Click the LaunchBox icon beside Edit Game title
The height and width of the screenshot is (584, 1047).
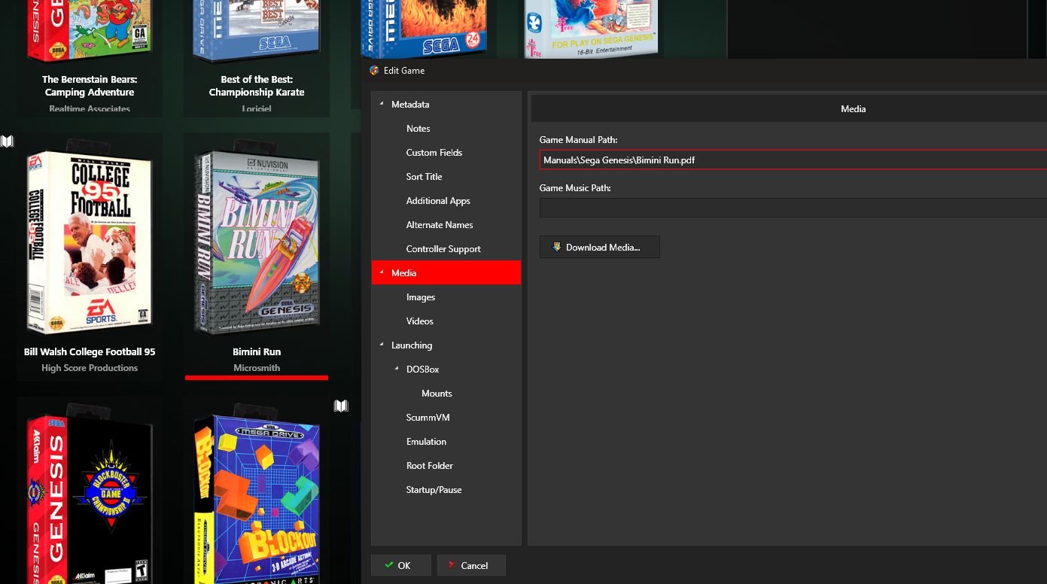point(374,70)
